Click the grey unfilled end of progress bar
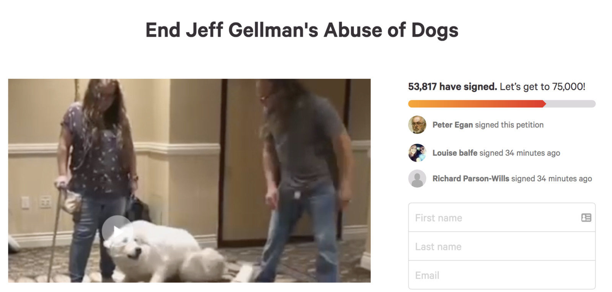The height and width of the screenshot is (292, 612). pos(571,104)
